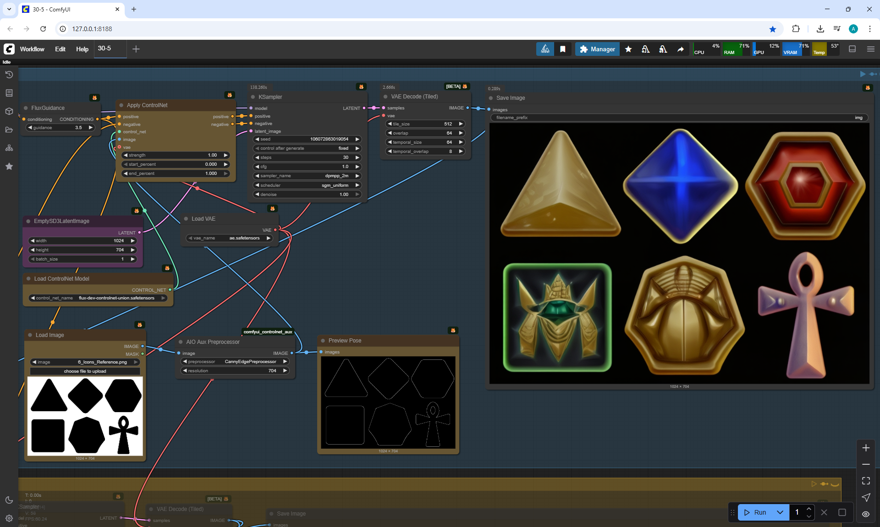Adjust the ControlNet strength slider

[176, 155]
